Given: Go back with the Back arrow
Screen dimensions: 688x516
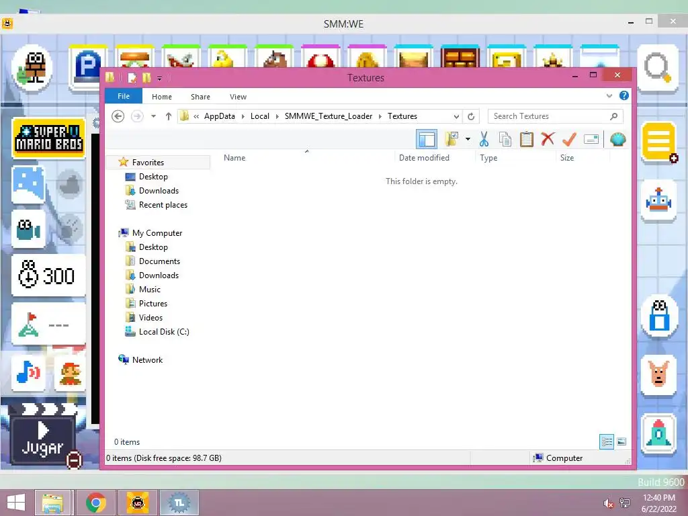Looking at the screenshot, I should coord(118,116).
